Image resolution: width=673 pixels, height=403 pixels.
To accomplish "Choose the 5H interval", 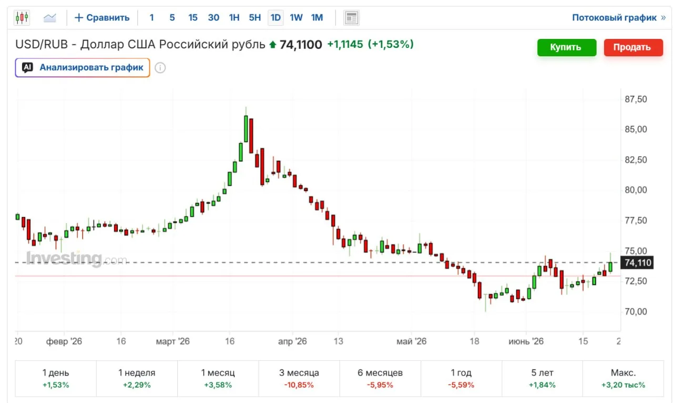I will [254, 17].
